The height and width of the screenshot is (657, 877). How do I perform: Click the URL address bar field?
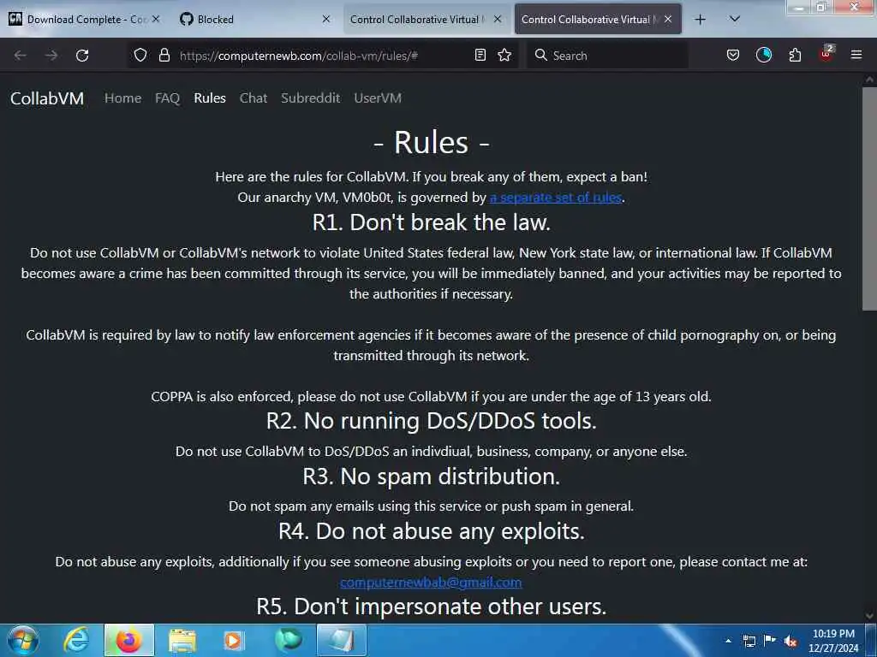pos(322,56)
